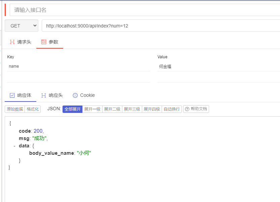Click the empty key field below name

79,78
